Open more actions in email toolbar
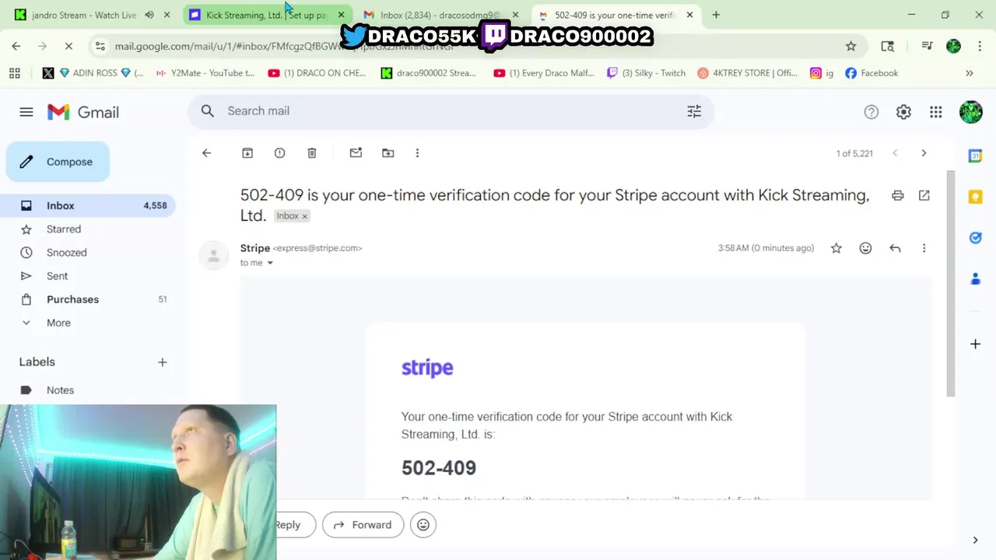The width and height of the screenshot is (996, 560). (x=417, y=153)
